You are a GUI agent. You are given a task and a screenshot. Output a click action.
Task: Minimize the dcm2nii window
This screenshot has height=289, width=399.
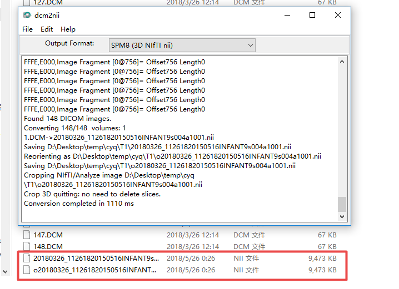pos(287,15)
